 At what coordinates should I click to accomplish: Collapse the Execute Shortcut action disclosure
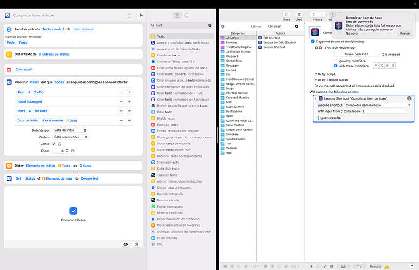coord(316,98)
